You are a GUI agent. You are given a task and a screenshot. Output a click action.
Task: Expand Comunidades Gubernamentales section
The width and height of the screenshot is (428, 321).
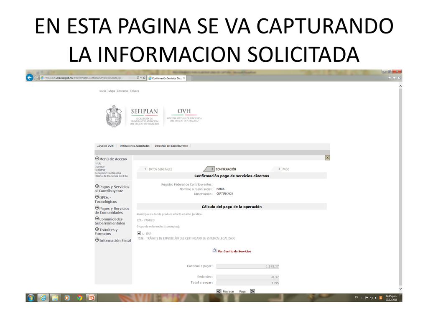(110, 221)
